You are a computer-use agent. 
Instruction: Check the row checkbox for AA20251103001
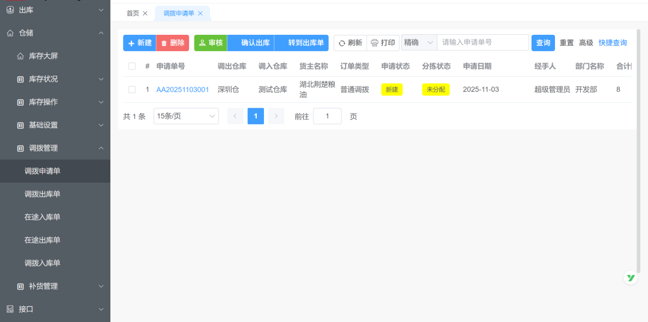pyautogui.click(x=132, y=90)
